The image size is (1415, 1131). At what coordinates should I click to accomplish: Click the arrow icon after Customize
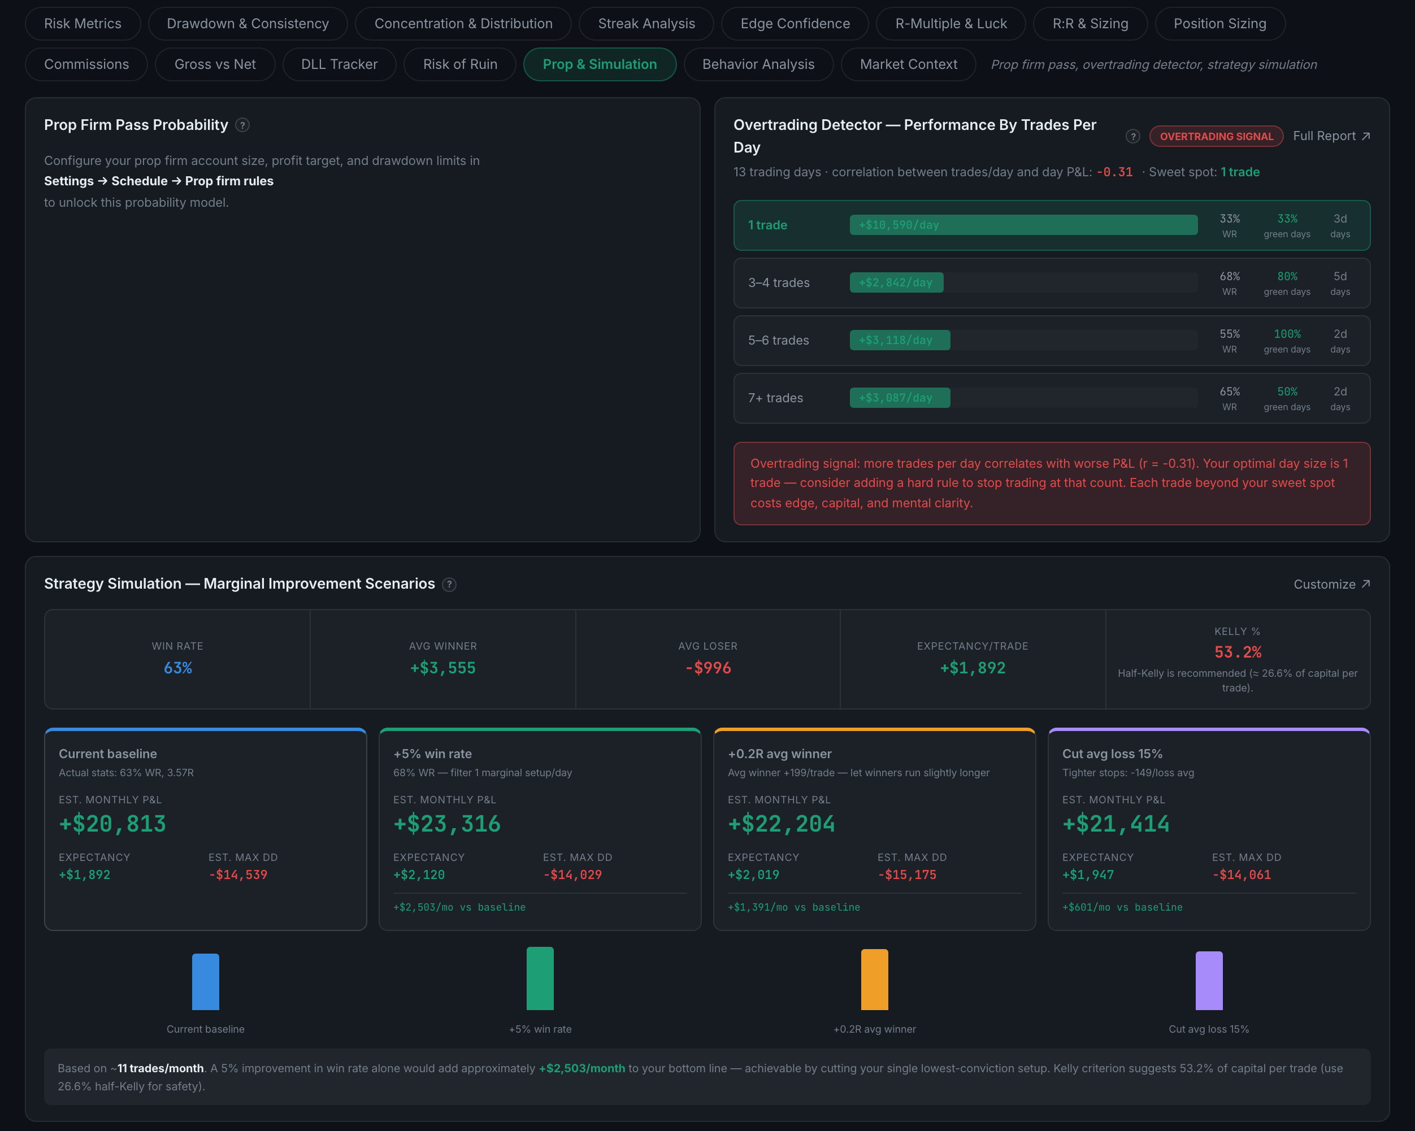(x=1366, y=584)
